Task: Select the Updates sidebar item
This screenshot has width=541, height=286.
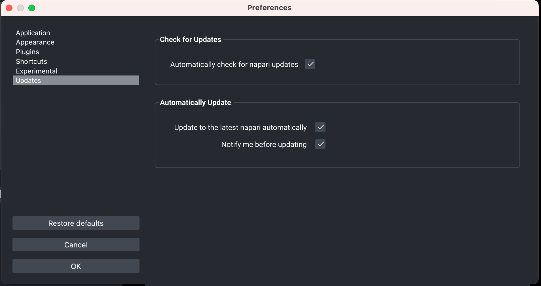Action: (x=28, y=81)
